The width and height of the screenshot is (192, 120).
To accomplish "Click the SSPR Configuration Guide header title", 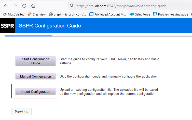I will (x=50, y=26).
